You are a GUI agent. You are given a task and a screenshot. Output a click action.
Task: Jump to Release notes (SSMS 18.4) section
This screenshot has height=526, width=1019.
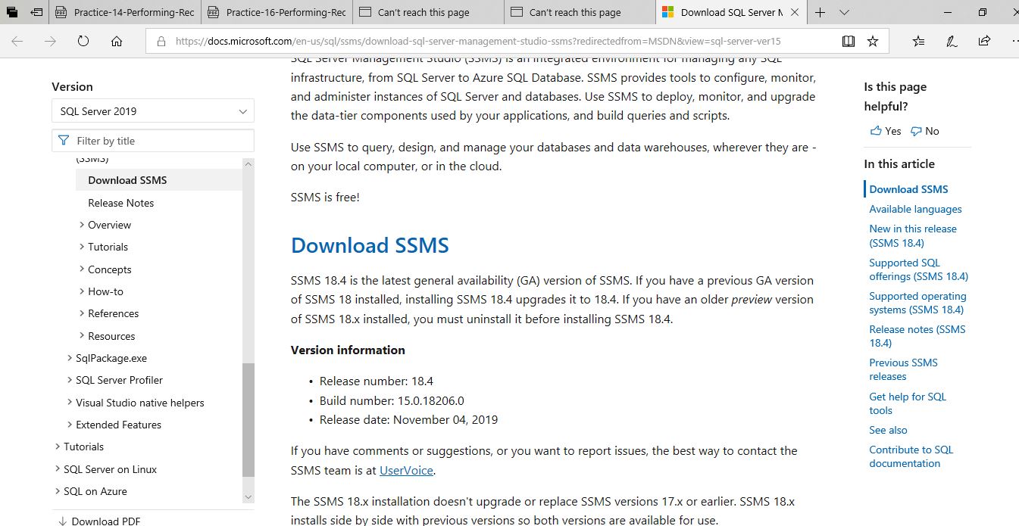(x=917, y=336)
